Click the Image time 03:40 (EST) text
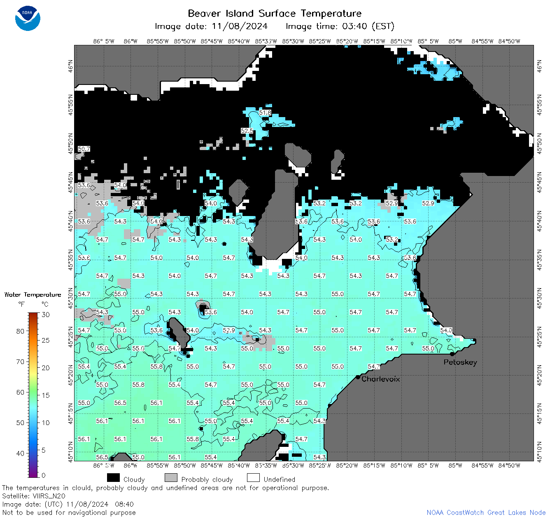 coord(340,26)
